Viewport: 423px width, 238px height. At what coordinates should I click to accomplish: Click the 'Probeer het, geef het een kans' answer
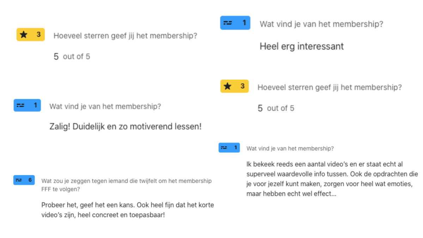(x=128, y=210)
